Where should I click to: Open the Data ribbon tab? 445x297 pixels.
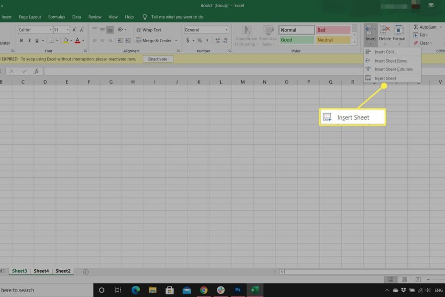point(77,17)
